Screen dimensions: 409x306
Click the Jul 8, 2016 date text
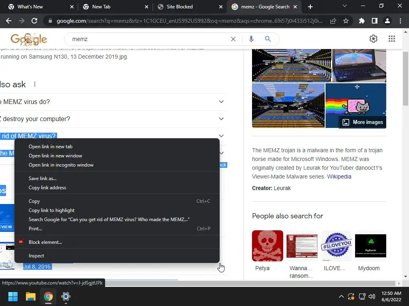point(37,267)
